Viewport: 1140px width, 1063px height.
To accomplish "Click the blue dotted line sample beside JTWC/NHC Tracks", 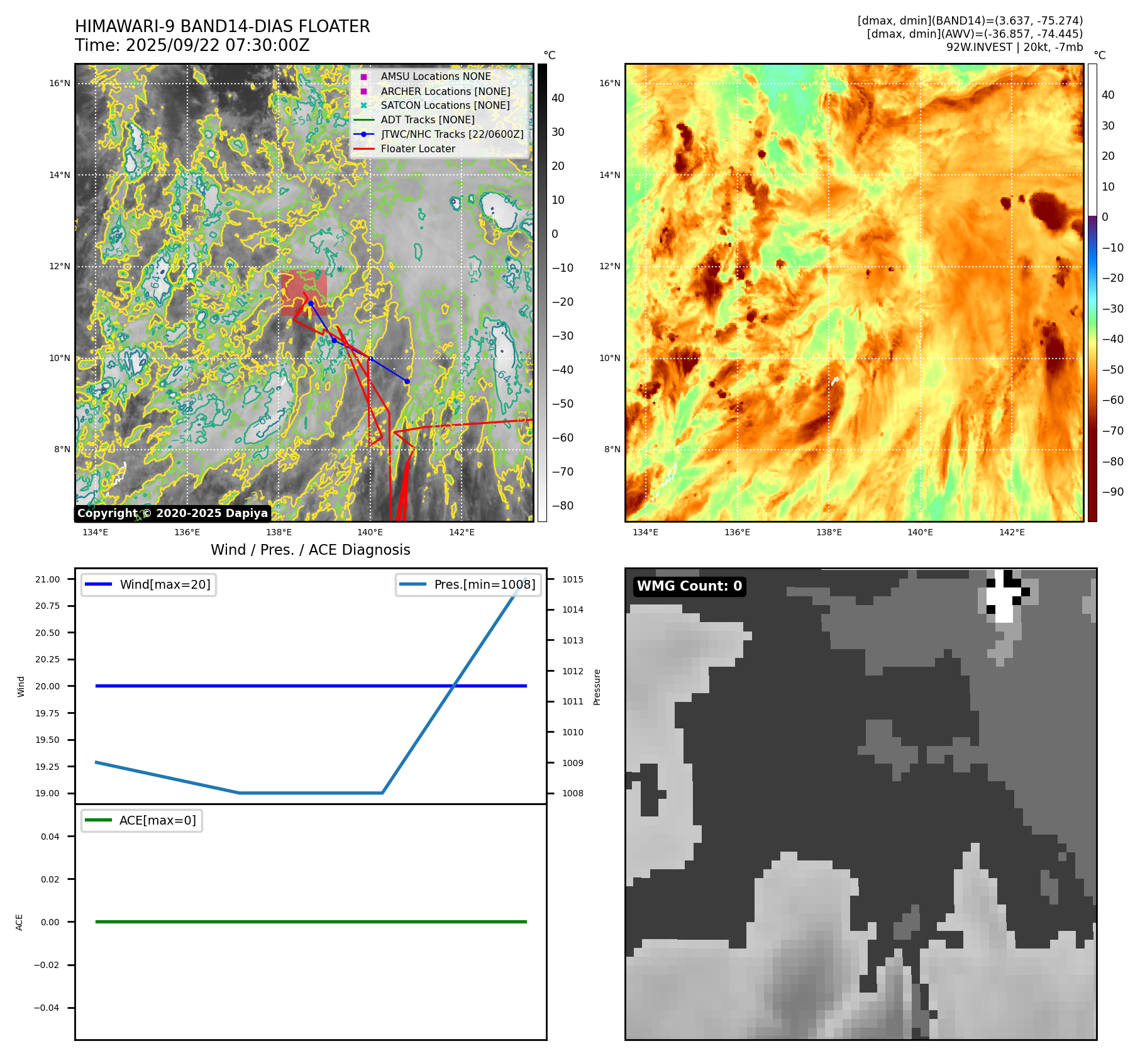I will tap(363, 135).
